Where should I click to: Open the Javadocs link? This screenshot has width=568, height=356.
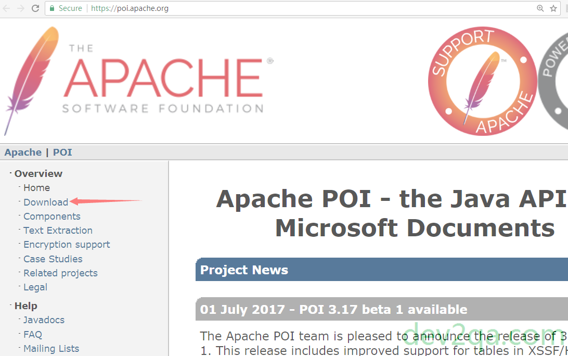(x=44, y=320)
